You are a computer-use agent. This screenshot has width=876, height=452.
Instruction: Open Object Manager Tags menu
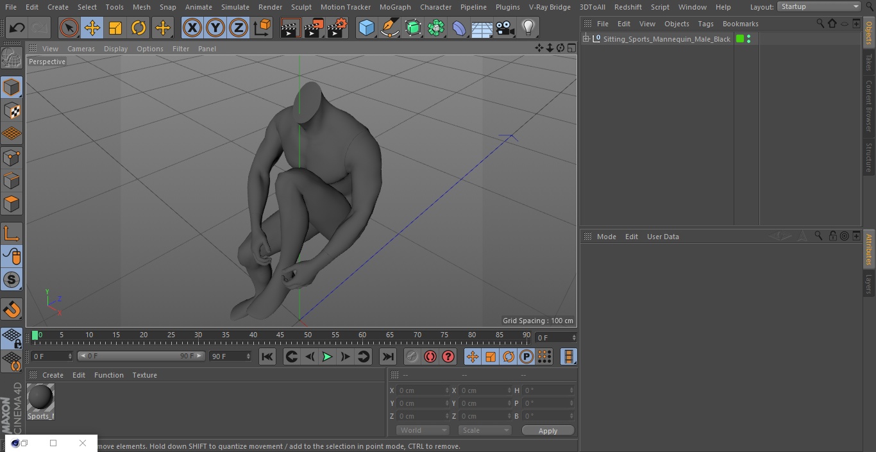click(x=705, y=24)
